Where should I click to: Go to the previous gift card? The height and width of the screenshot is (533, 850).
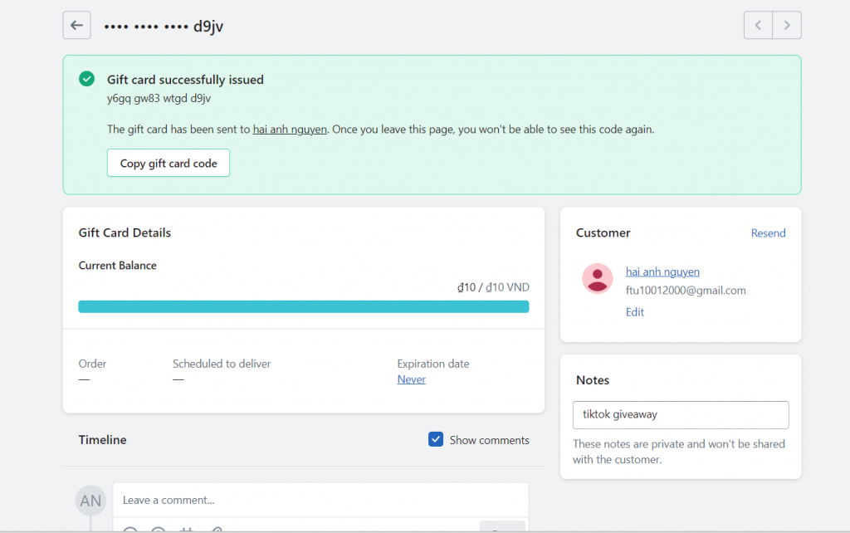[758, 25]
